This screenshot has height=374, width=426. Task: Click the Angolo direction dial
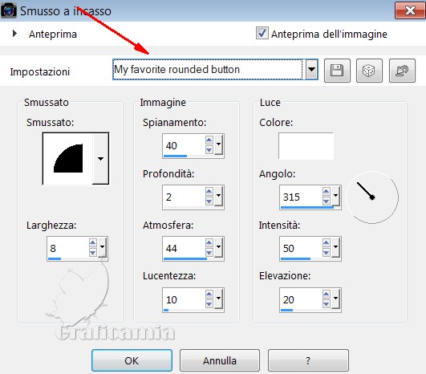[372, 197]
